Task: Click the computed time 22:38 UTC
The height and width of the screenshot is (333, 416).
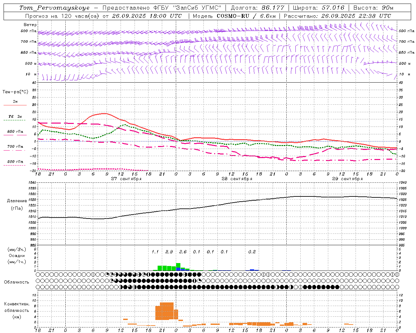Action: 375,16
